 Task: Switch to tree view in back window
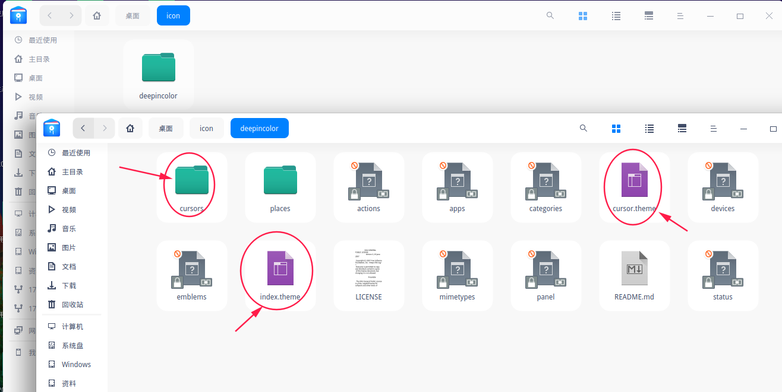pos(649,16)
